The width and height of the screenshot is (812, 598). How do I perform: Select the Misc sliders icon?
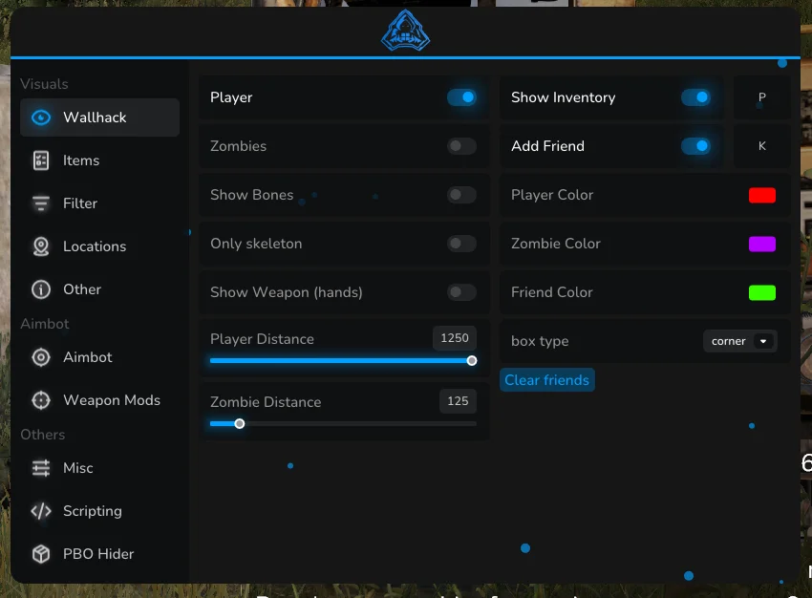point(39,467)
